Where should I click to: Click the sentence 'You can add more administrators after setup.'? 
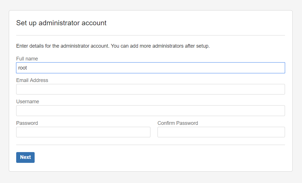coord(160,46)
